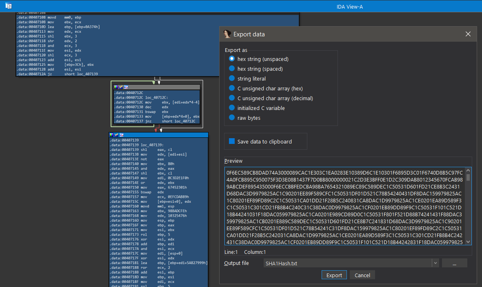482x287 pixels.
Task: Click the rainbow node color icon on loc_40712C block
Action: point(116,87)
